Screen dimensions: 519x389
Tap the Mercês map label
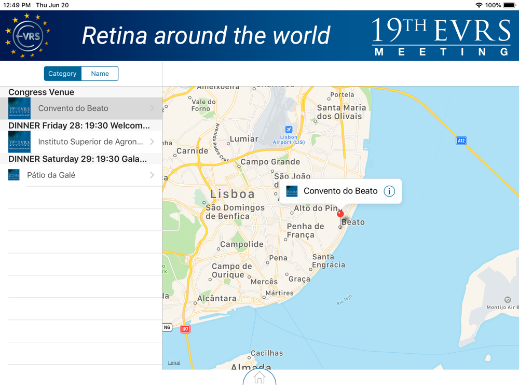[264, 282]
